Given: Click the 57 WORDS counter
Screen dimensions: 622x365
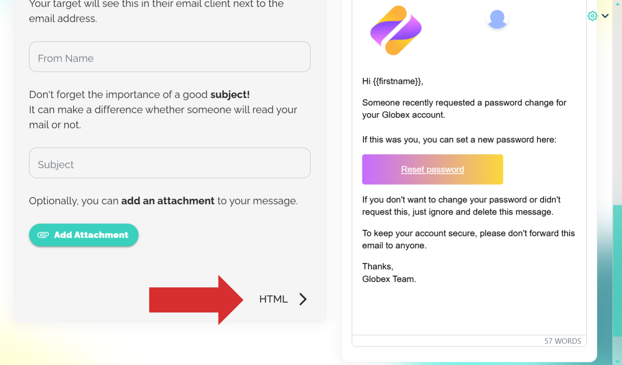Looking at the screenshot, I should click(x=563, y=341).
